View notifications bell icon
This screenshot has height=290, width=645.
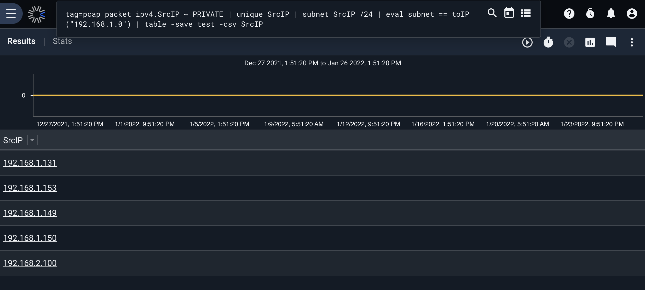click(611, 14)
